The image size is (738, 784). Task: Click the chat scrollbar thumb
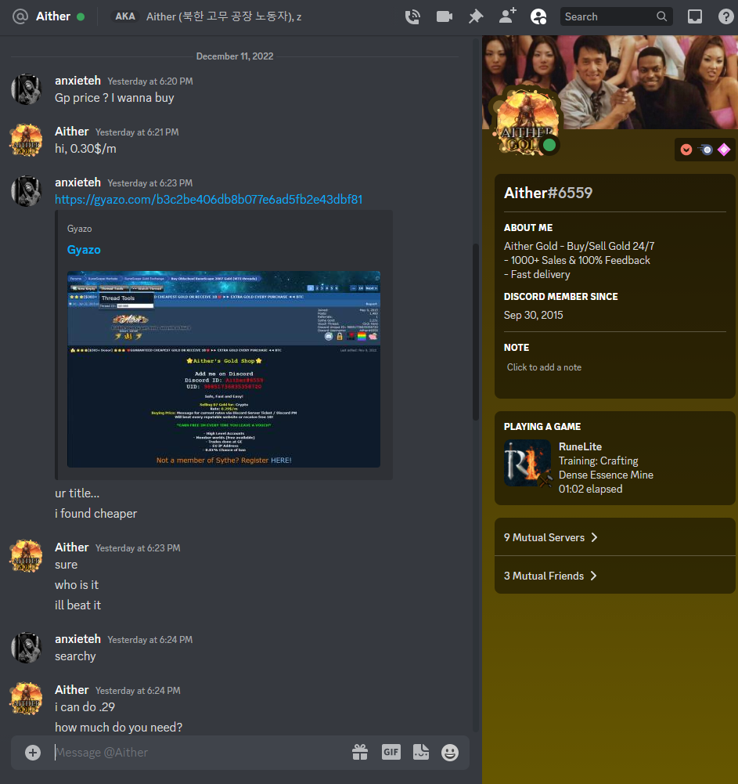476,333
